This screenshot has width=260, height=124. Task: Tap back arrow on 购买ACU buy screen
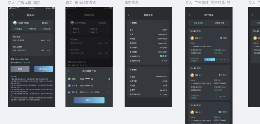[x=12, y=15]
